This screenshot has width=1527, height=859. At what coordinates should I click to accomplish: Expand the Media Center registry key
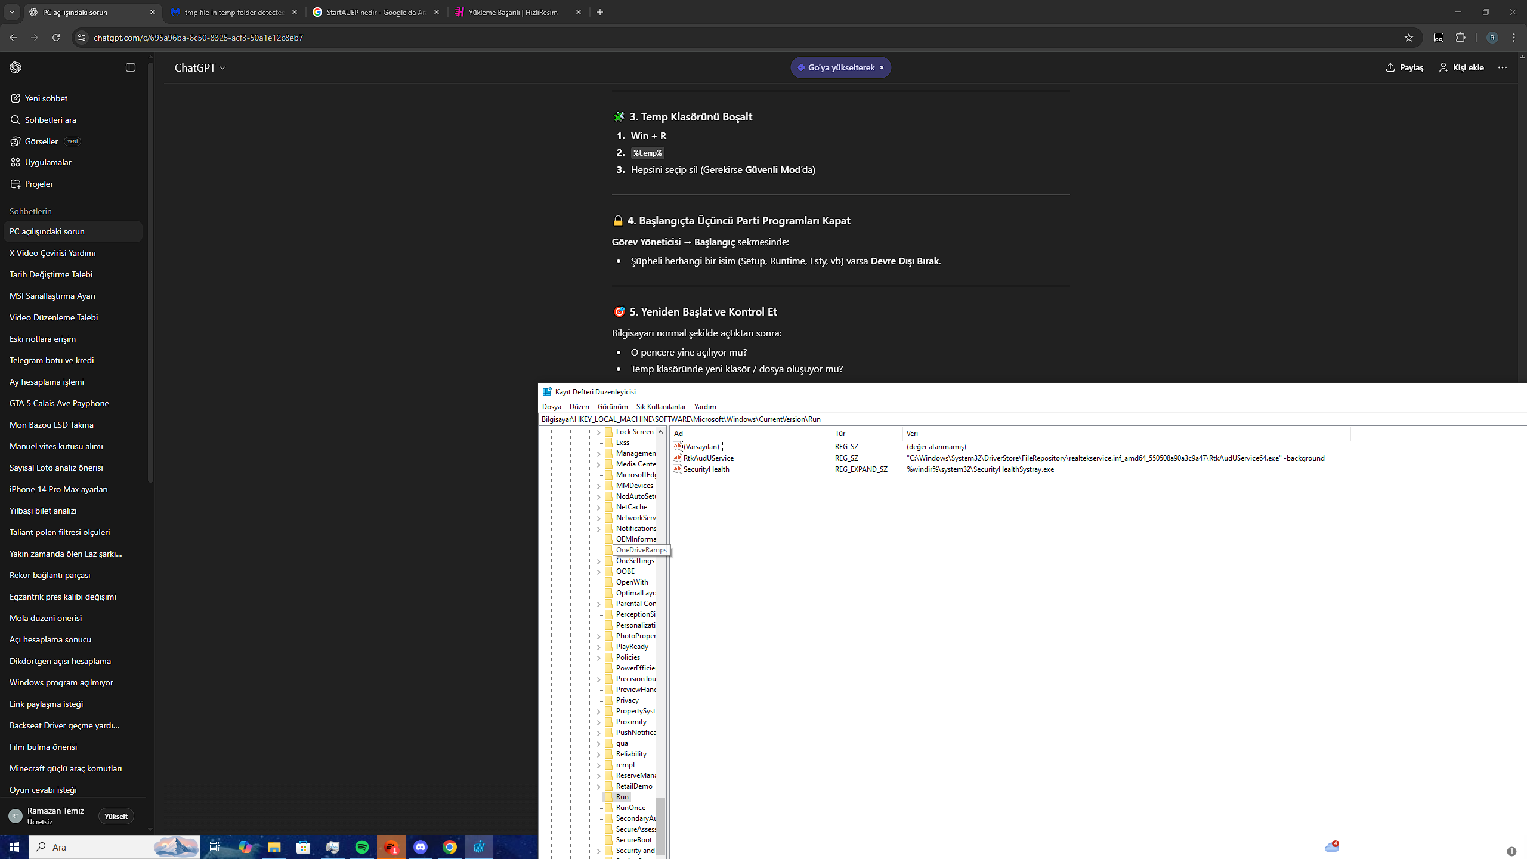click(599, 464)
